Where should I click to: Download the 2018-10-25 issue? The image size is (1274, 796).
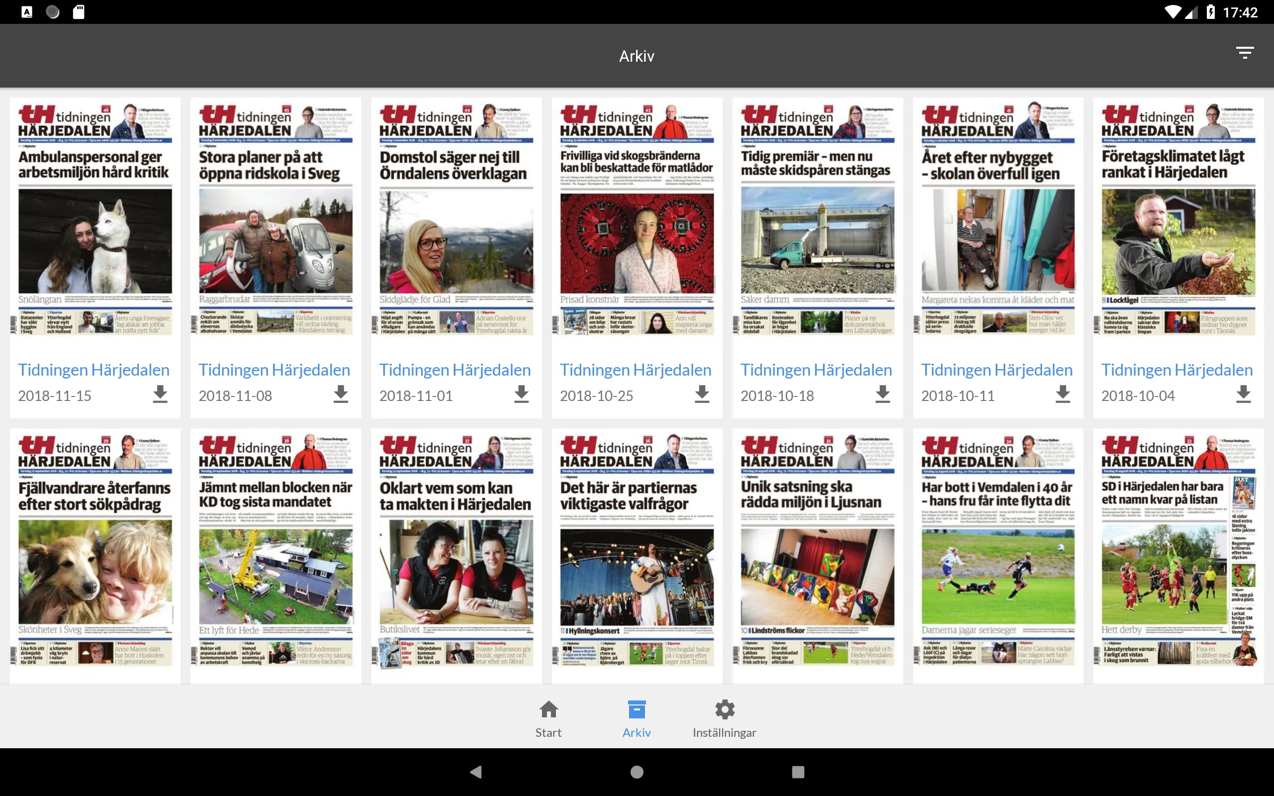click(702, 394)
